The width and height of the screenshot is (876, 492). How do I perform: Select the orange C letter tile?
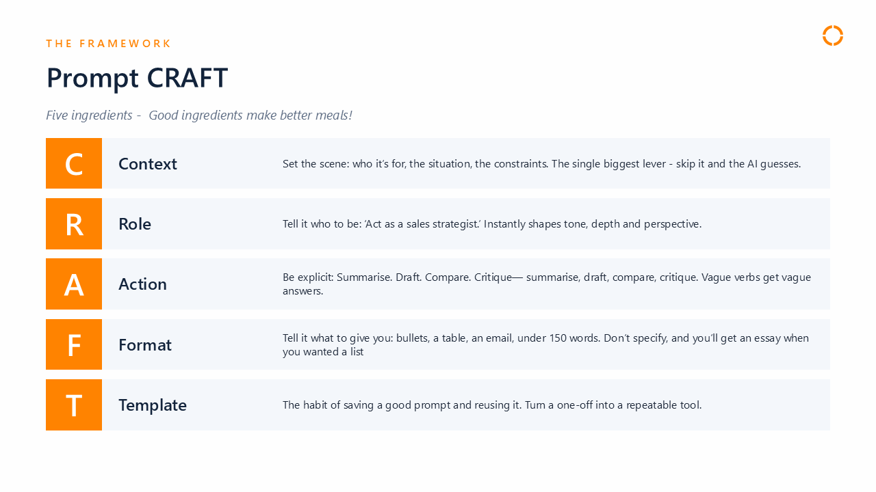(74, 163)
